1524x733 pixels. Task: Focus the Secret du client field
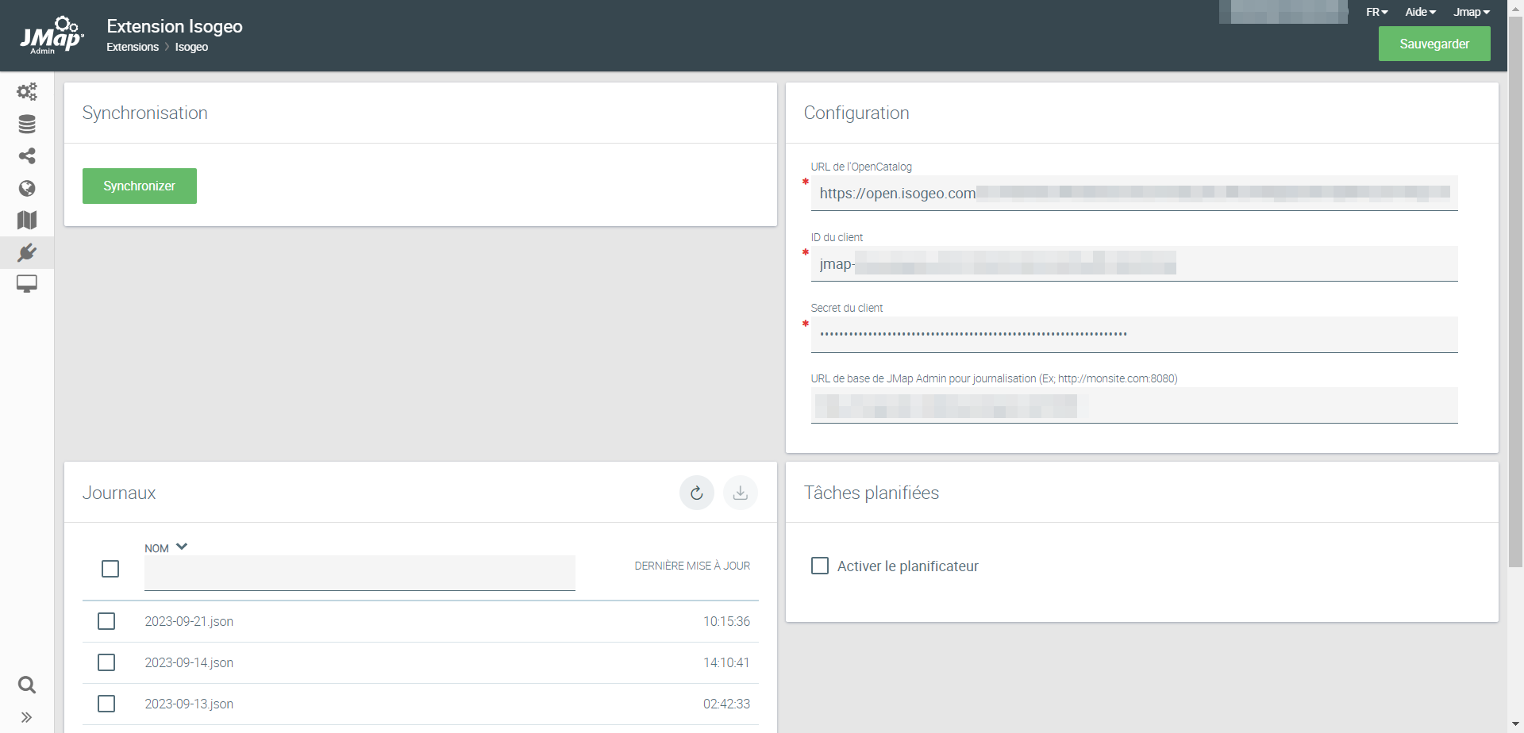pos(1134,334)
